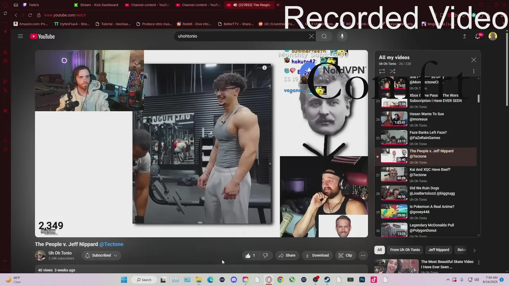The image size is (509, 286).
Task: Play Kai And XQC Have Beef video
Action: 425,175
